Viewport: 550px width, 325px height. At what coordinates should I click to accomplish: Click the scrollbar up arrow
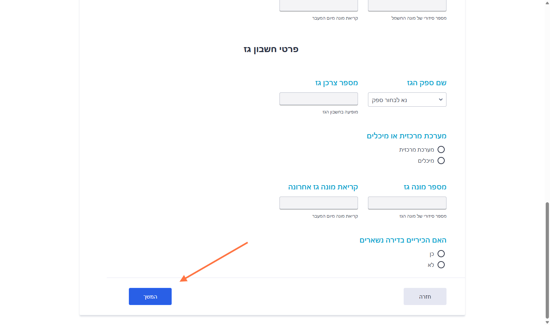click(547, 3)
